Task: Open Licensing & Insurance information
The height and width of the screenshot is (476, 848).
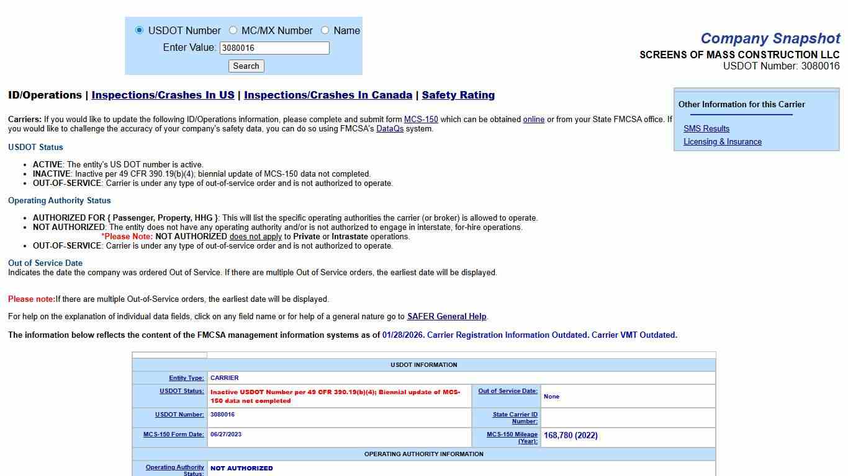Action: coord(722,141)
